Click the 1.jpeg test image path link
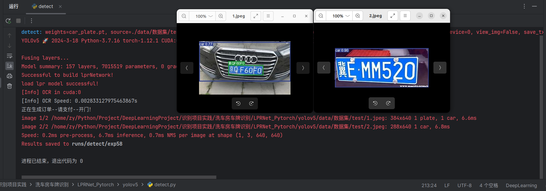Screen dimensions: 546x191 [x=219, y=118]
